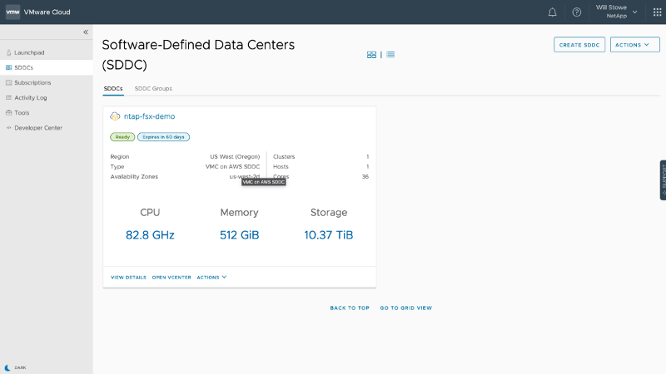The image size is (666, 374).
Task: Open the apps grid switcher icon
Action: [x=657, y=12]
